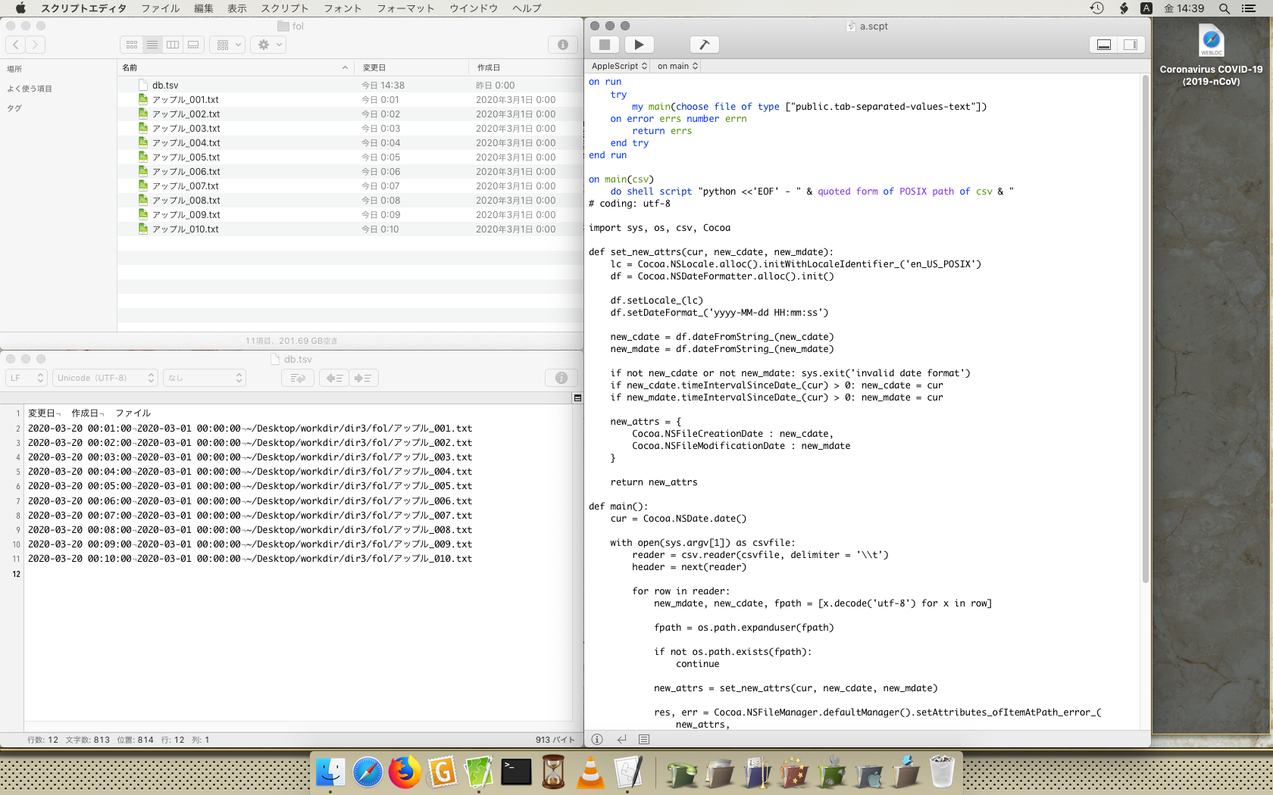Image resolution: width=1273 pixels, height=795 pixels.
Task: Shift text right with indent icon
Action: coord(363,378)
